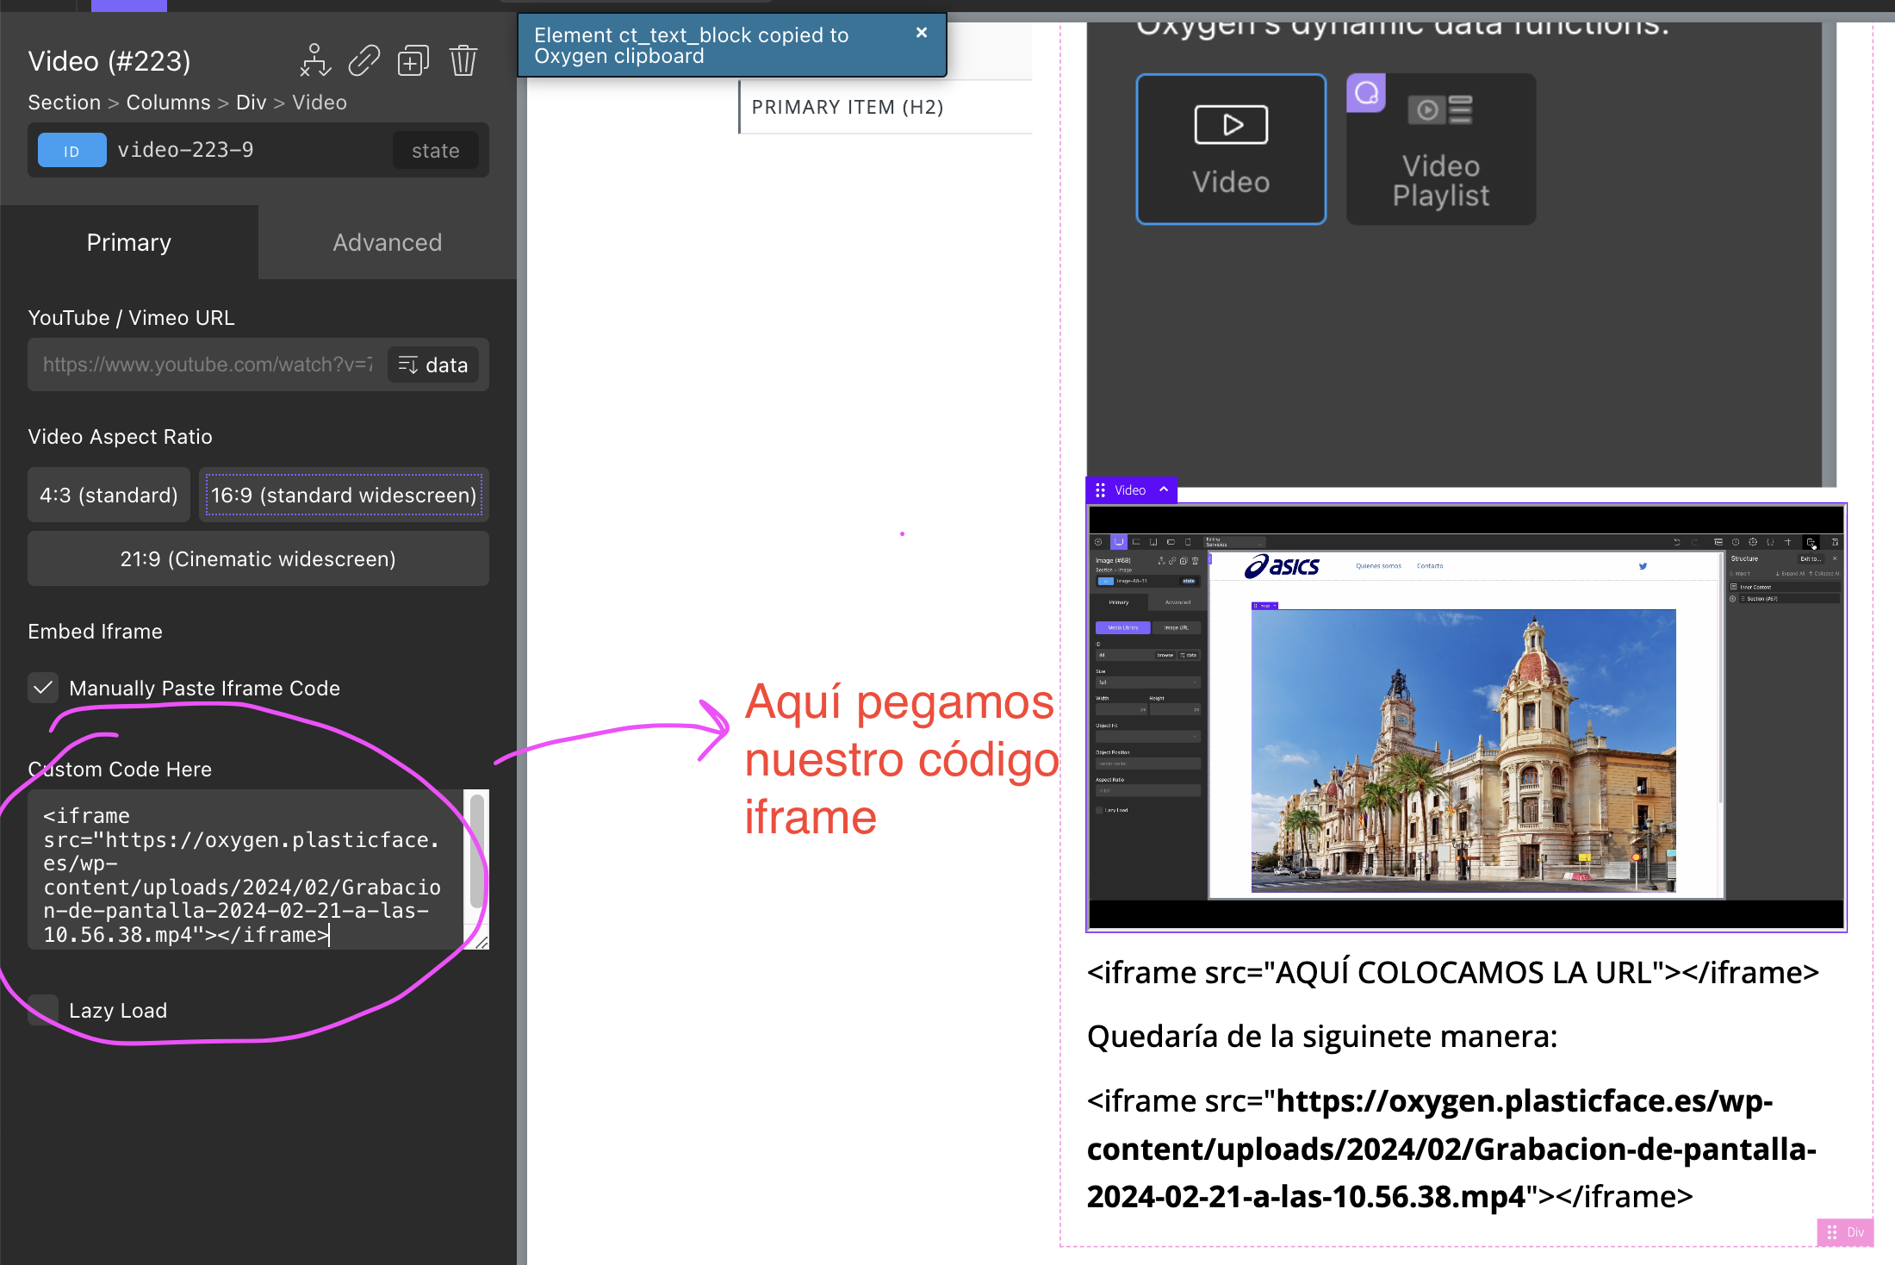Duplicate the Video element

click(x=413, y=60)
